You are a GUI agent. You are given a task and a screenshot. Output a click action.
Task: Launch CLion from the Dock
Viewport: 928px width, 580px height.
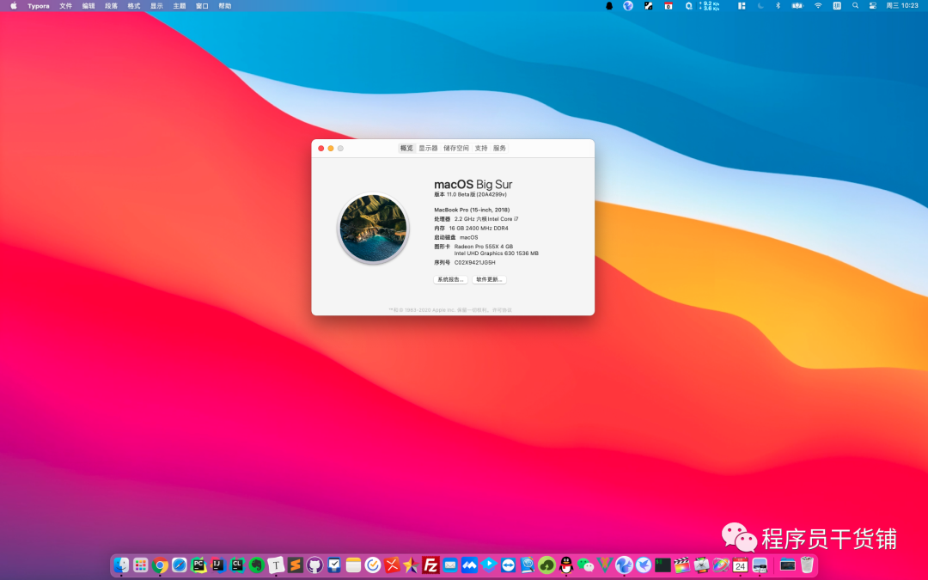pos(237,565)
